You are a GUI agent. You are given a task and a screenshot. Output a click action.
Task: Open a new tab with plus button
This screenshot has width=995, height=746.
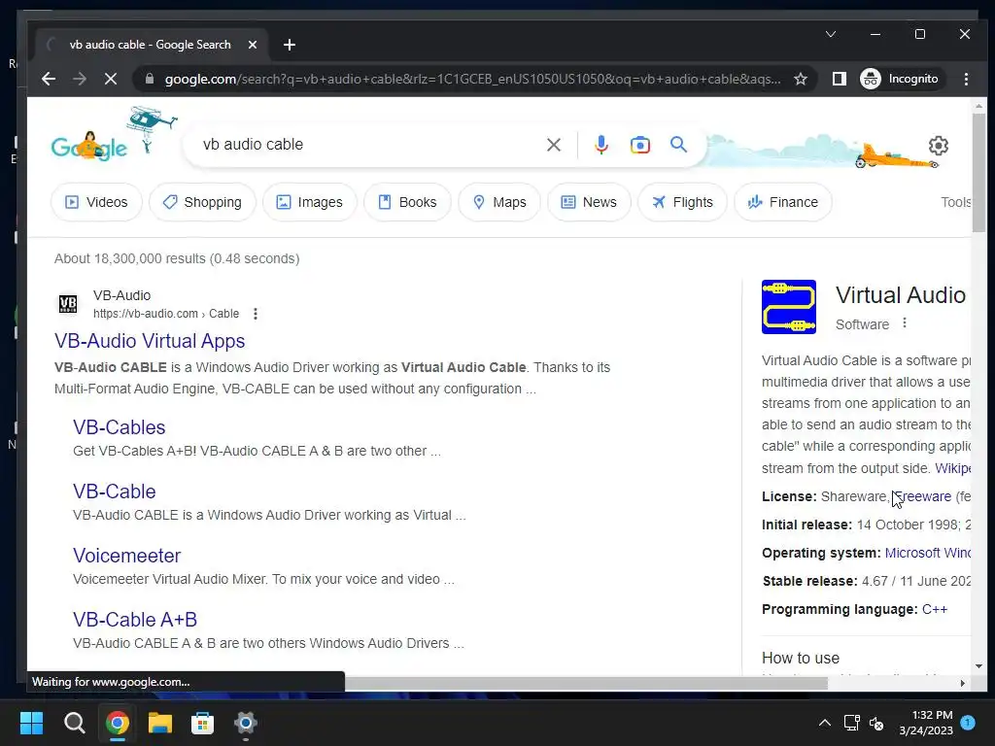point(290,45)
